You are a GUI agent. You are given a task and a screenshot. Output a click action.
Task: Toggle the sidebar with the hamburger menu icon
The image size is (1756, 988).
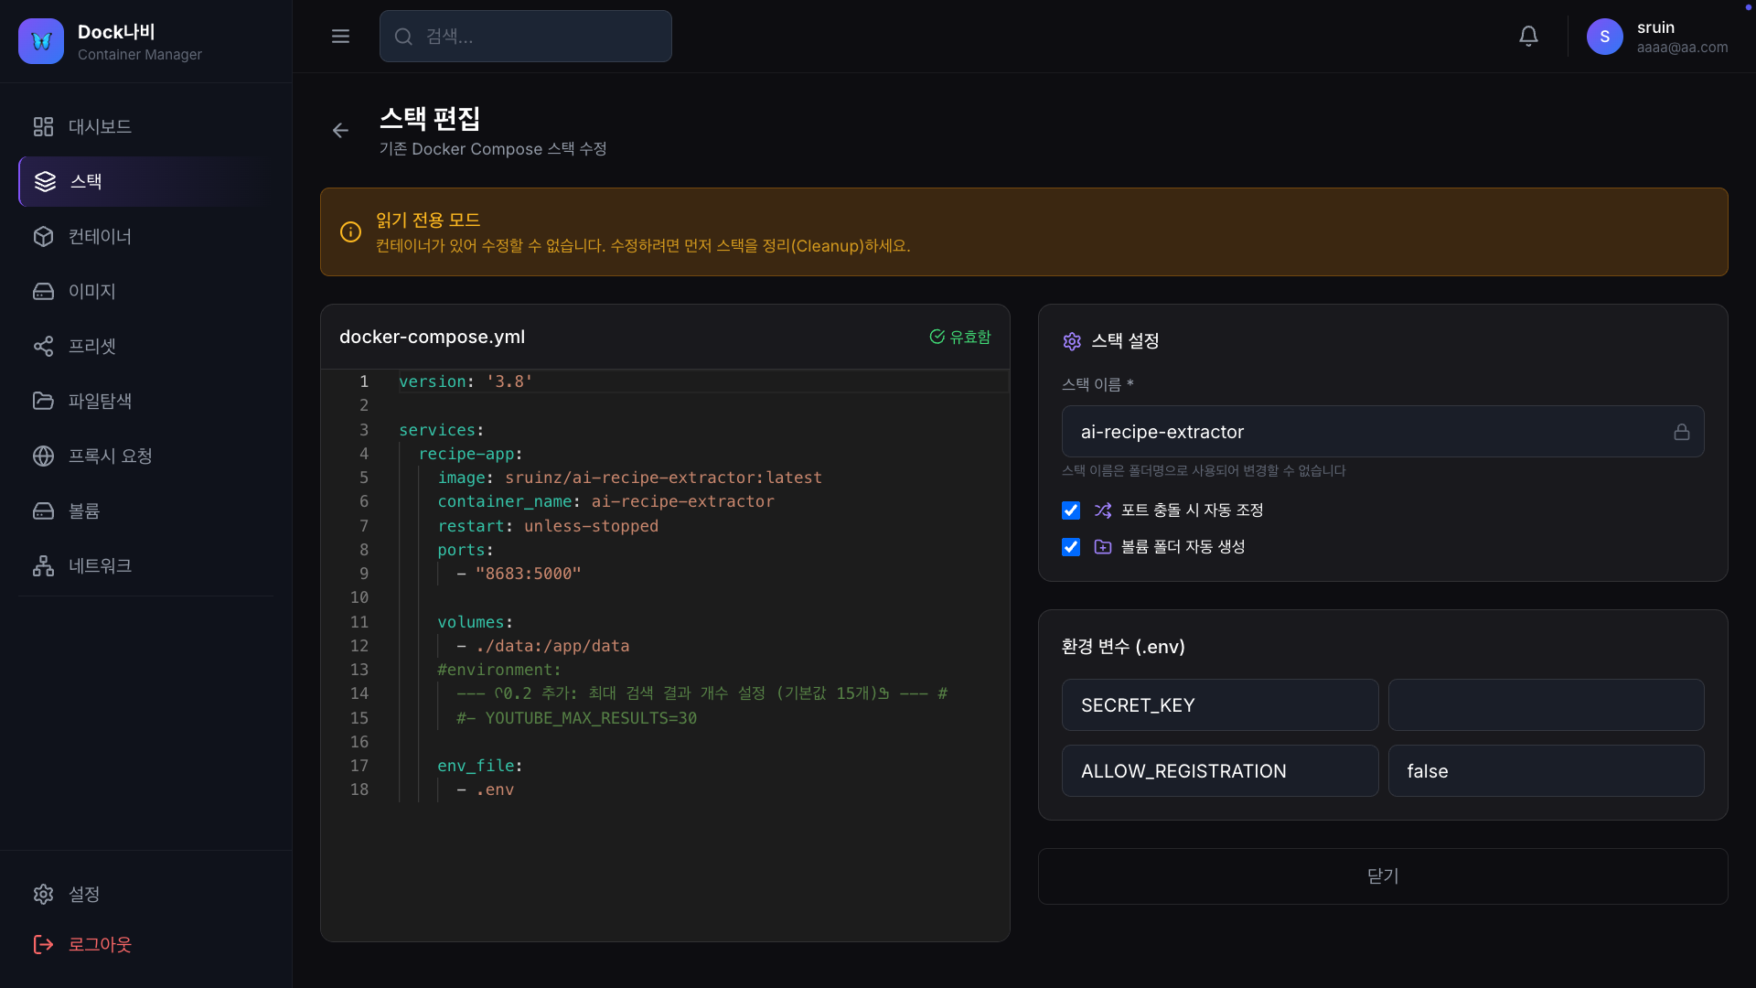pos(340,37)
